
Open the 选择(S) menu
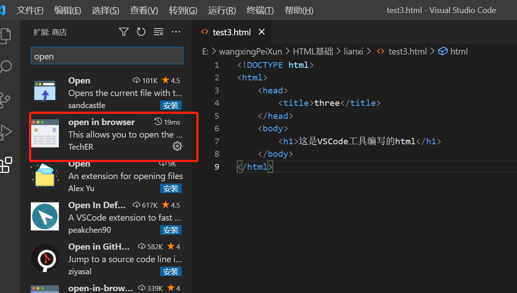(x=106, y=11)
